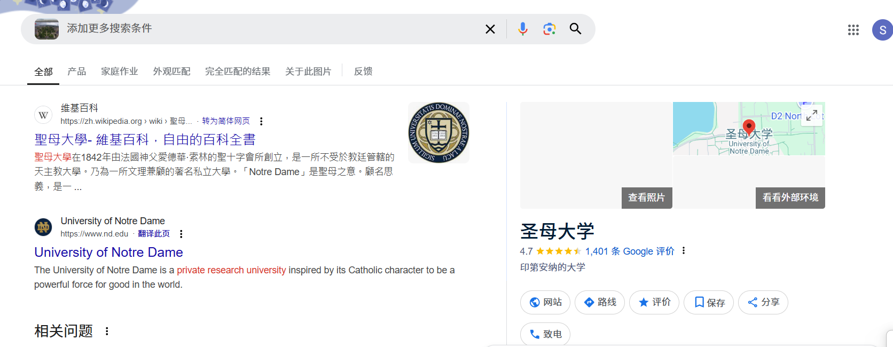The width and height of the screenshot is (893, 347).
Task: Switch to the 家庭作业 tab
Action: click(120, 72)
